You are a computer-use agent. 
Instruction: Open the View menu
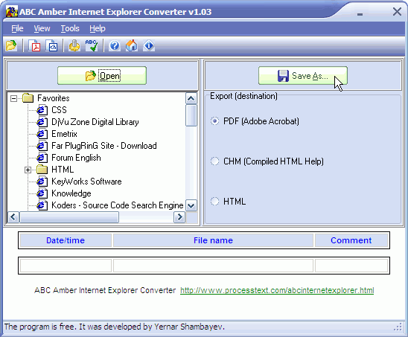pos(42,28)
